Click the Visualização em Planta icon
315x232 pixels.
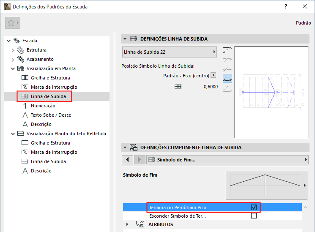coord(20,68)
